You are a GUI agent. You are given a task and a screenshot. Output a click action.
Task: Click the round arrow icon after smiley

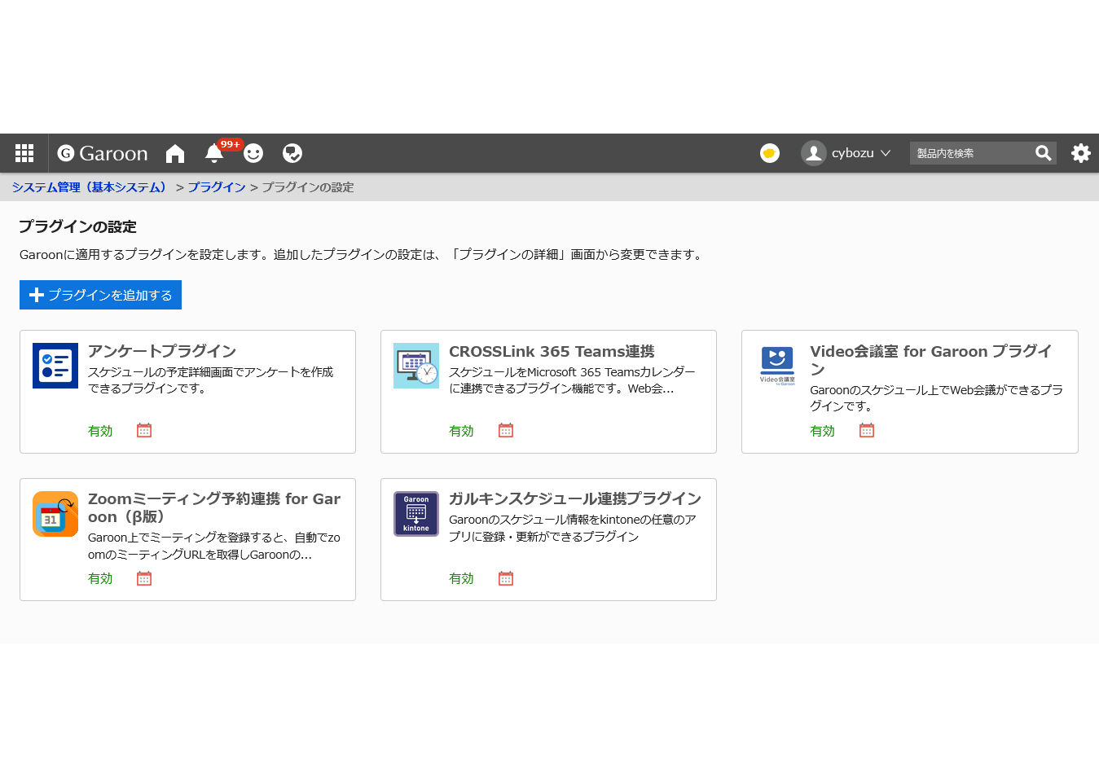(292, 153)
